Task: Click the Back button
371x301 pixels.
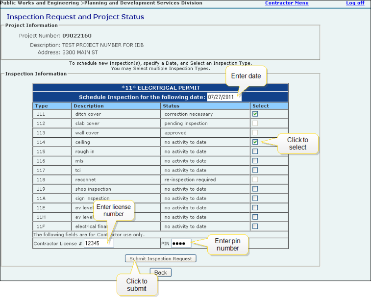Action: click(160, 273)
